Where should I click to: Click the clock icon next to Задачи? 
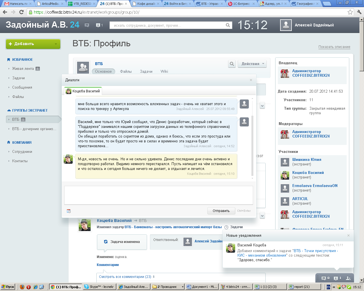pyautogui.click(x=226, y=227)
